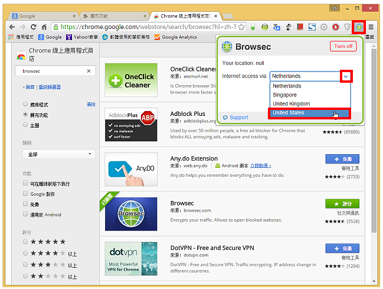Screen dimensions: 383x289
Task: Check the available for Android checkbox
Action: click(x=25, y=214)
